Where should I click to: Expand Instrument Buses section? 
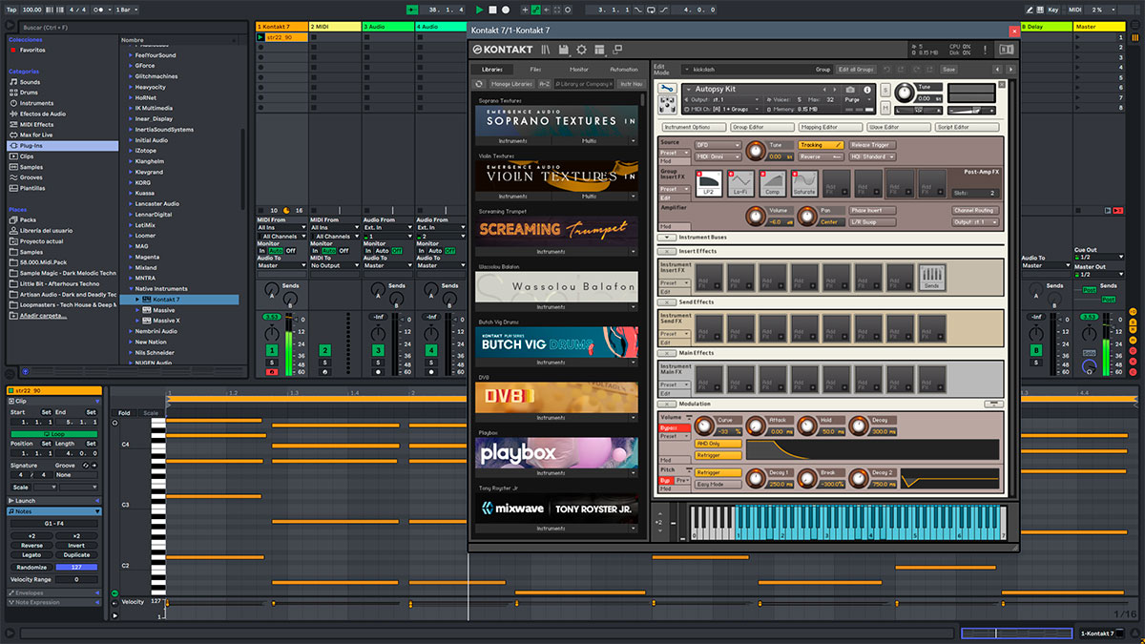point(666,237)
